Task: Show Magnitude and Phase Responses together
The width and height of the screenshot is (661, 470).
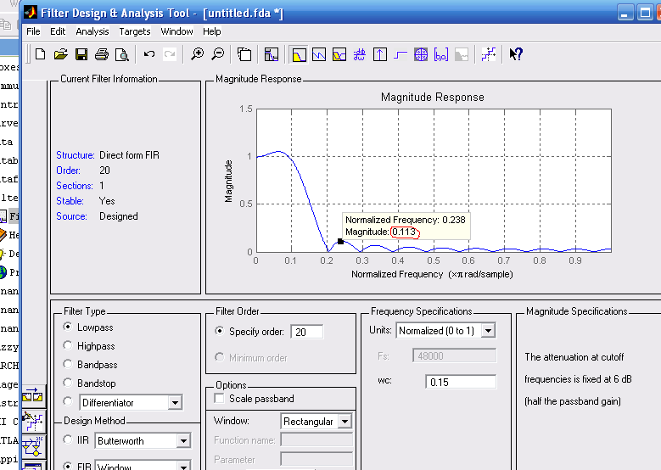Action: click(x=339, y=54)
